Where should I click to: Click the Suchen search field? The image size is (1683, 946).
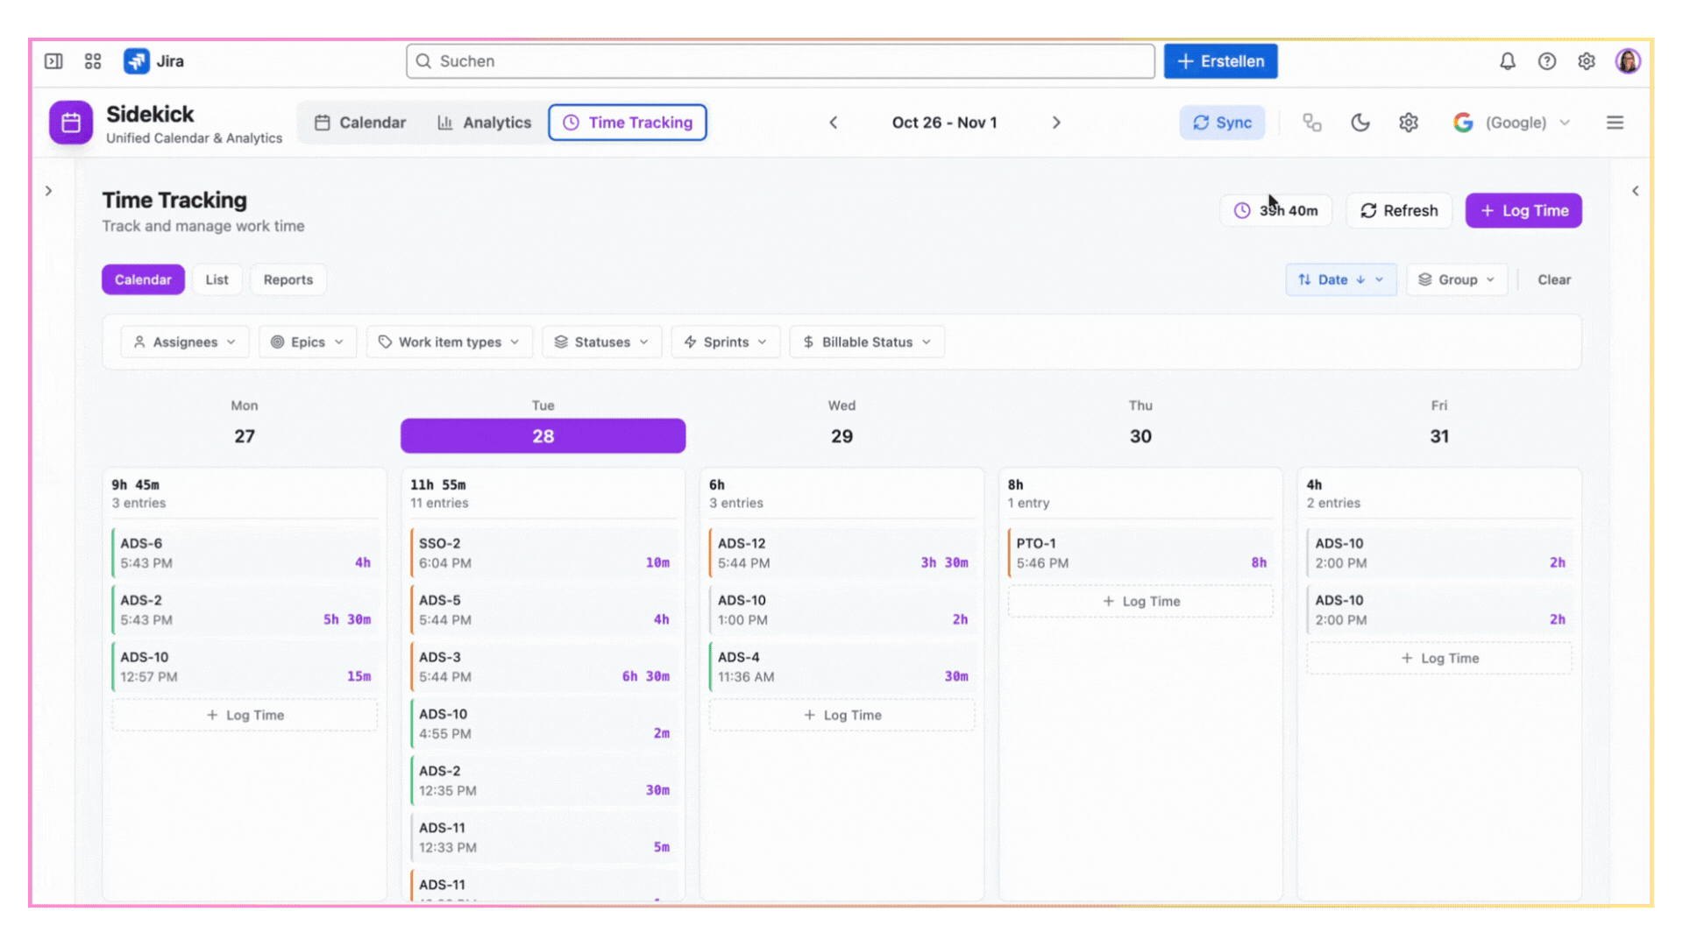click(780, 61)
